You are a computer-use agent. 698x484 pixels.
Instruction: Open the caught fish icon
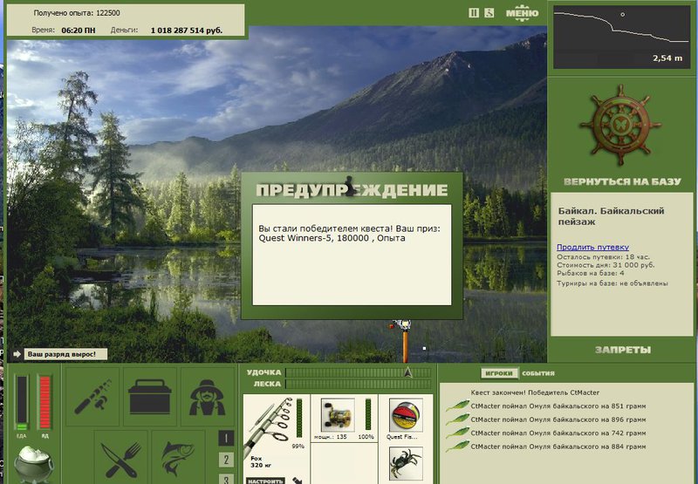click(178, 458)
